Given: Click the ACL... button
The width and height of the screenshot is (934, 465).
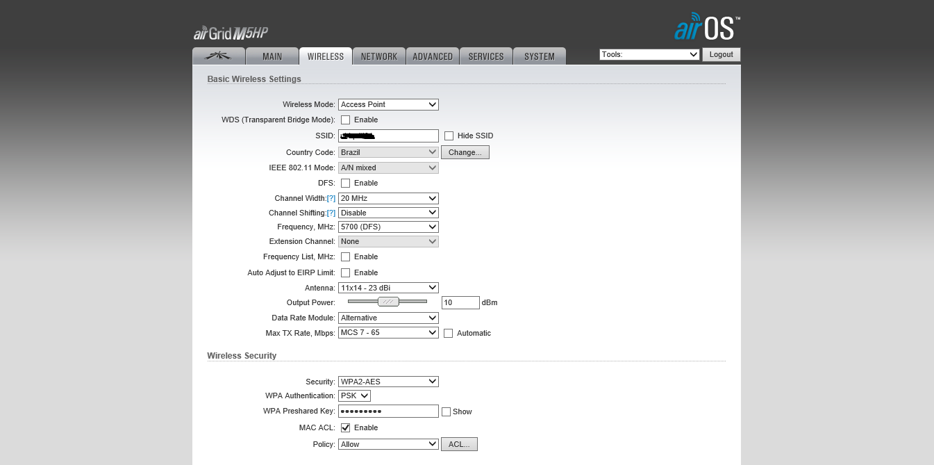Looking at the screenshot, I should pyautogui.click(x=459, y=444).
